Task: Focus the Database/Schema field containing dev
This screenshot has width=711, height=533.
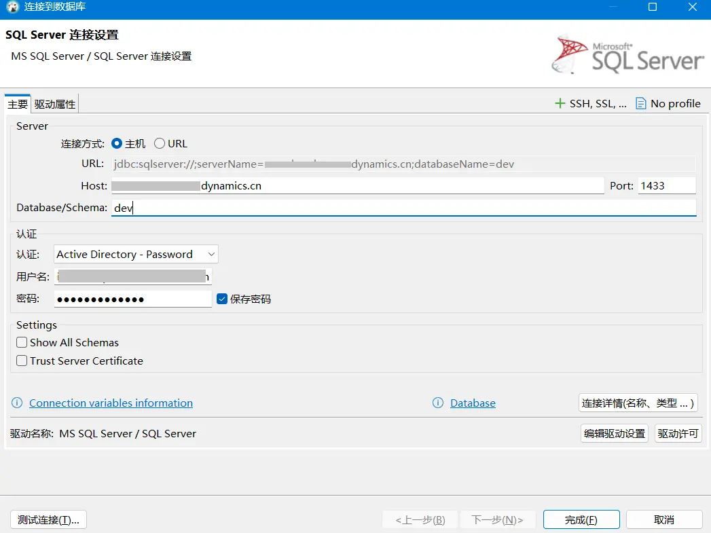Action: point(403,208)
